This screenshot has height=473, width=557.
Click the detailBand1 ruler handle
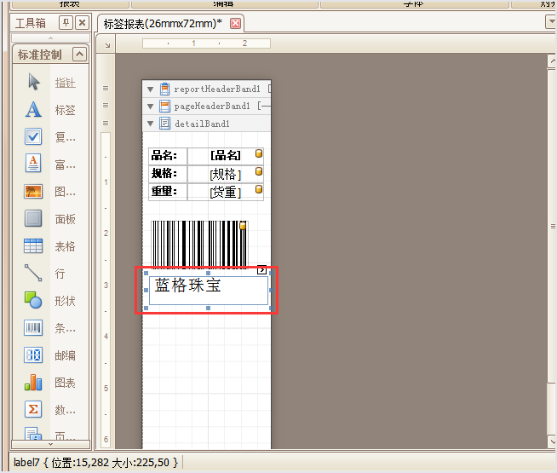[x=106, y=123]
